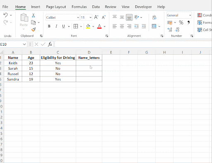The image size is (212, 163).
Task: Open the Undo history dropdown
Action: (11, 15)
